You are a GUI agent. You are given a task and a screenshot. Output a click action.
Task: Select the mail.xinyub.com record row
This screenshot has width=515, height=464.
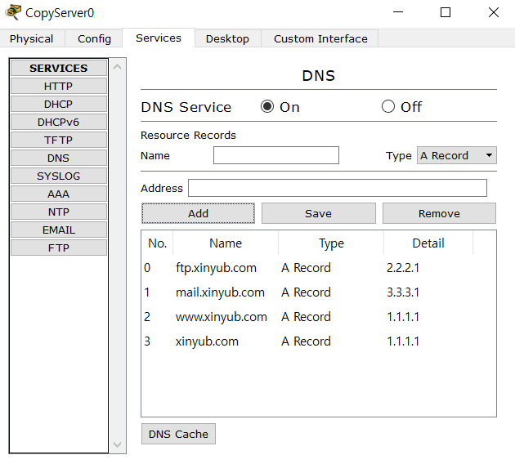pos(319,292)
